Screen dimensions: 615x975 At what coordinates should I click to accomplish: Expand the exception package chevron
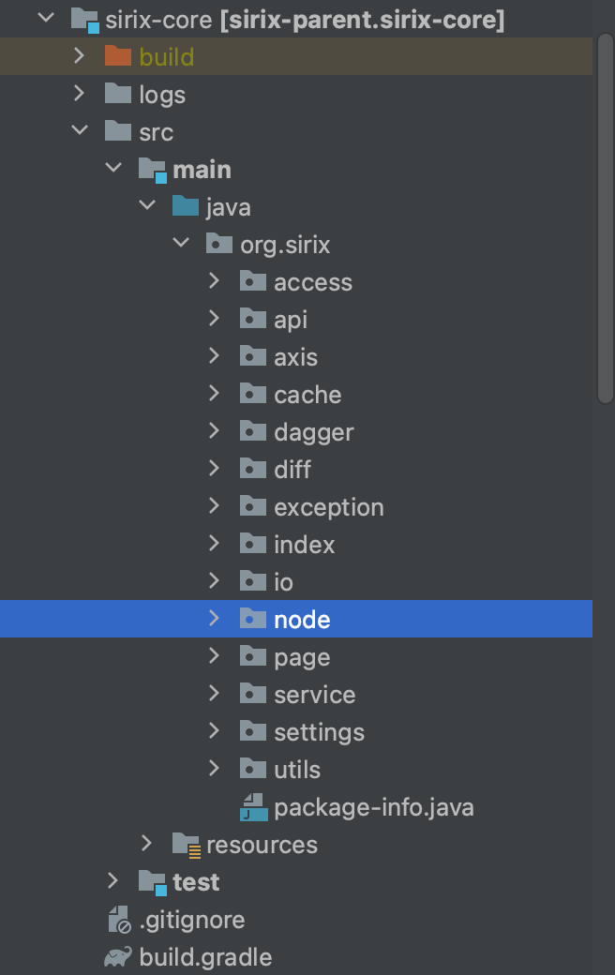214,506
